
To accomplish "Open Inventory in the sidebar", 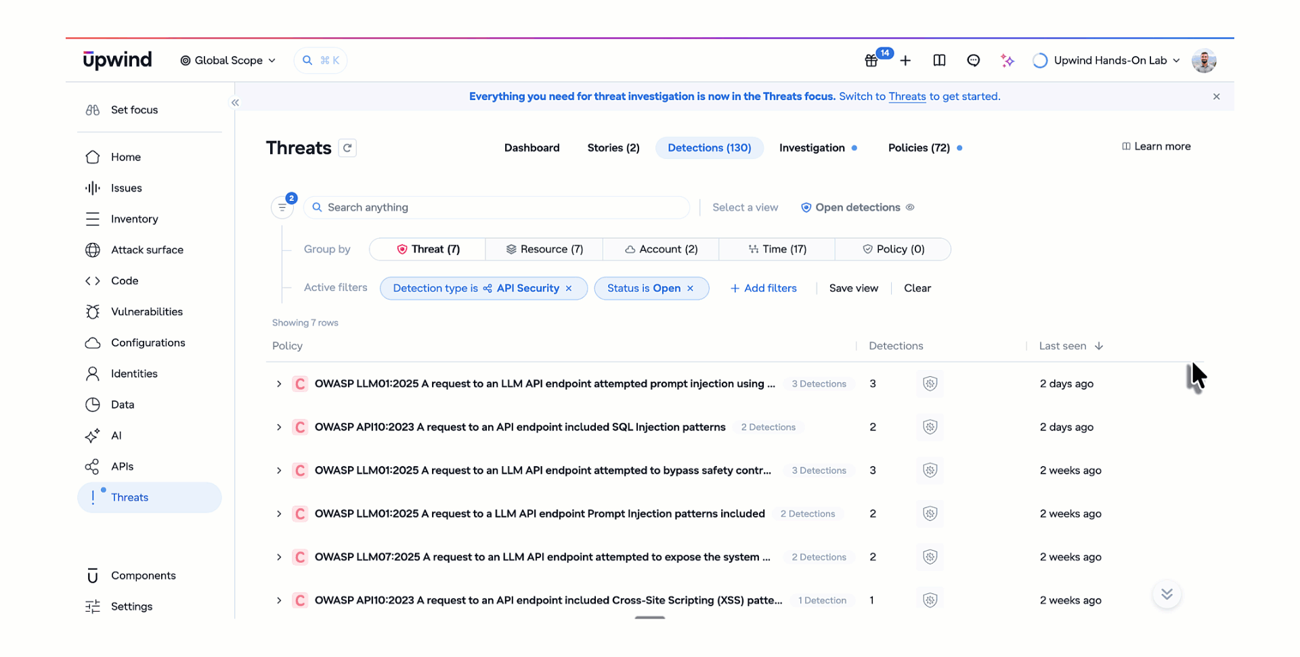I will [149, 219].
